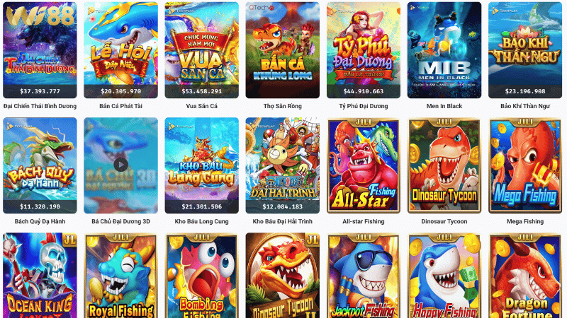Open the Happy Fishing game
567x318 pixels.
point(444,276)
